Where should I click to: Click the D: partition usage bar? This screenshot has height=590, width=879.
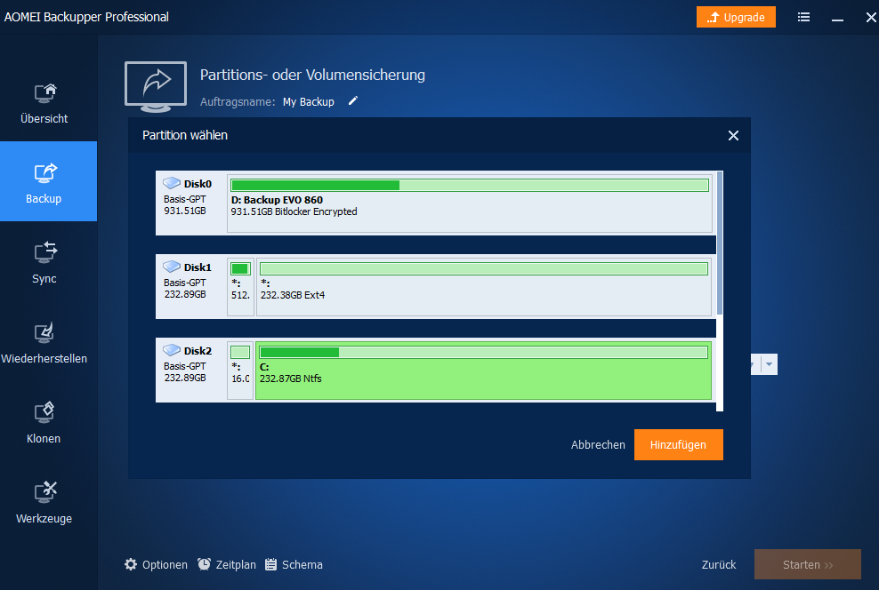click(470, 186)
